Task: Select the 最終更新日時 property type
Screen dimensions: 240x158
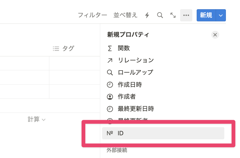Action: 163,109
